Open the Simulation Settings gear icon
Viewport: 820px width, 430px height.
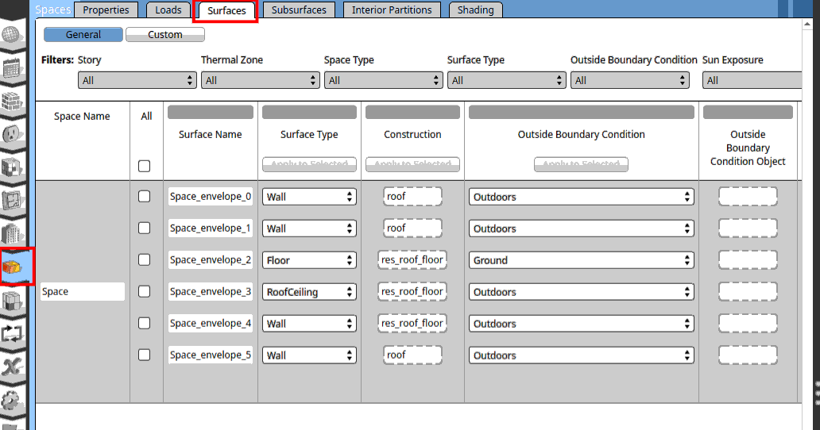coord(12,400)
